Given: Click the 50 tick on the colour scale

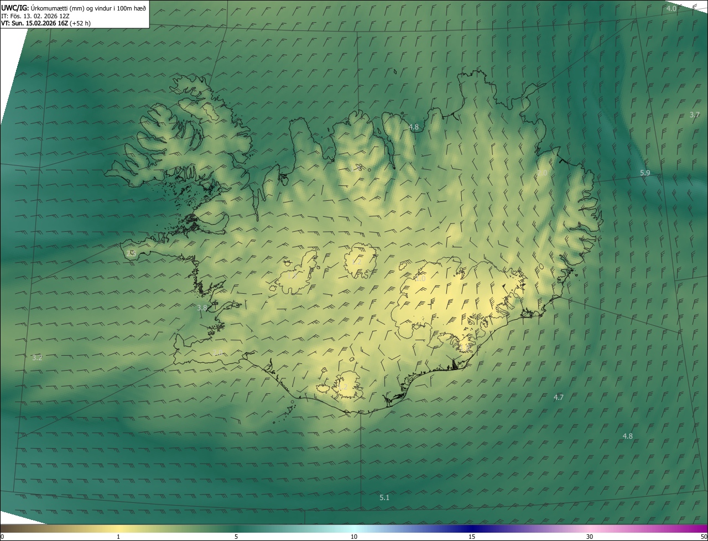Looking at the screenshot, I should tap(703, 537).
